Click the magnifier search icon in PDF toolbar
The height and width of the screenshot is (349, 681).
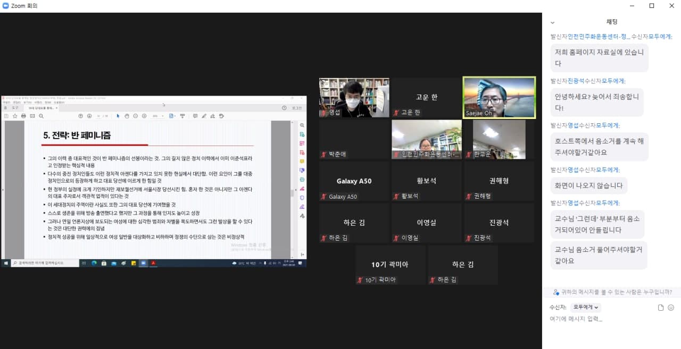coord(41,116)
